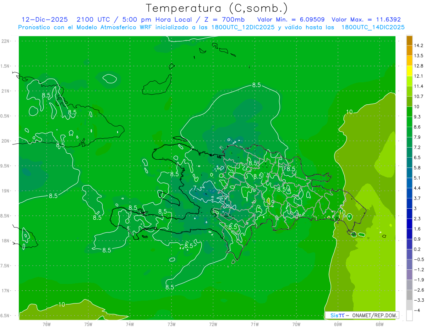Screen dimensions: 426x329
Task: Click the '13.5' colorbar label
Action: (x=418, y=56)
